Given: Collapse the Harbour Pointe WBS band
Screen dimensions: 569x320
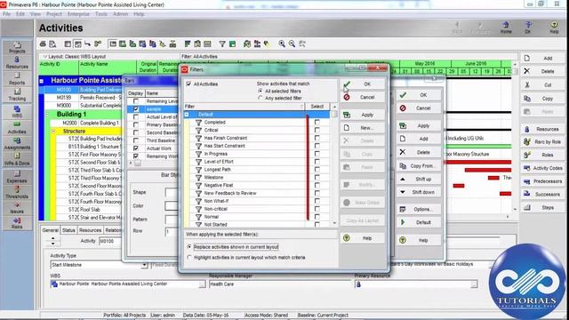Looking at the screenshot, I should [42, 81].
